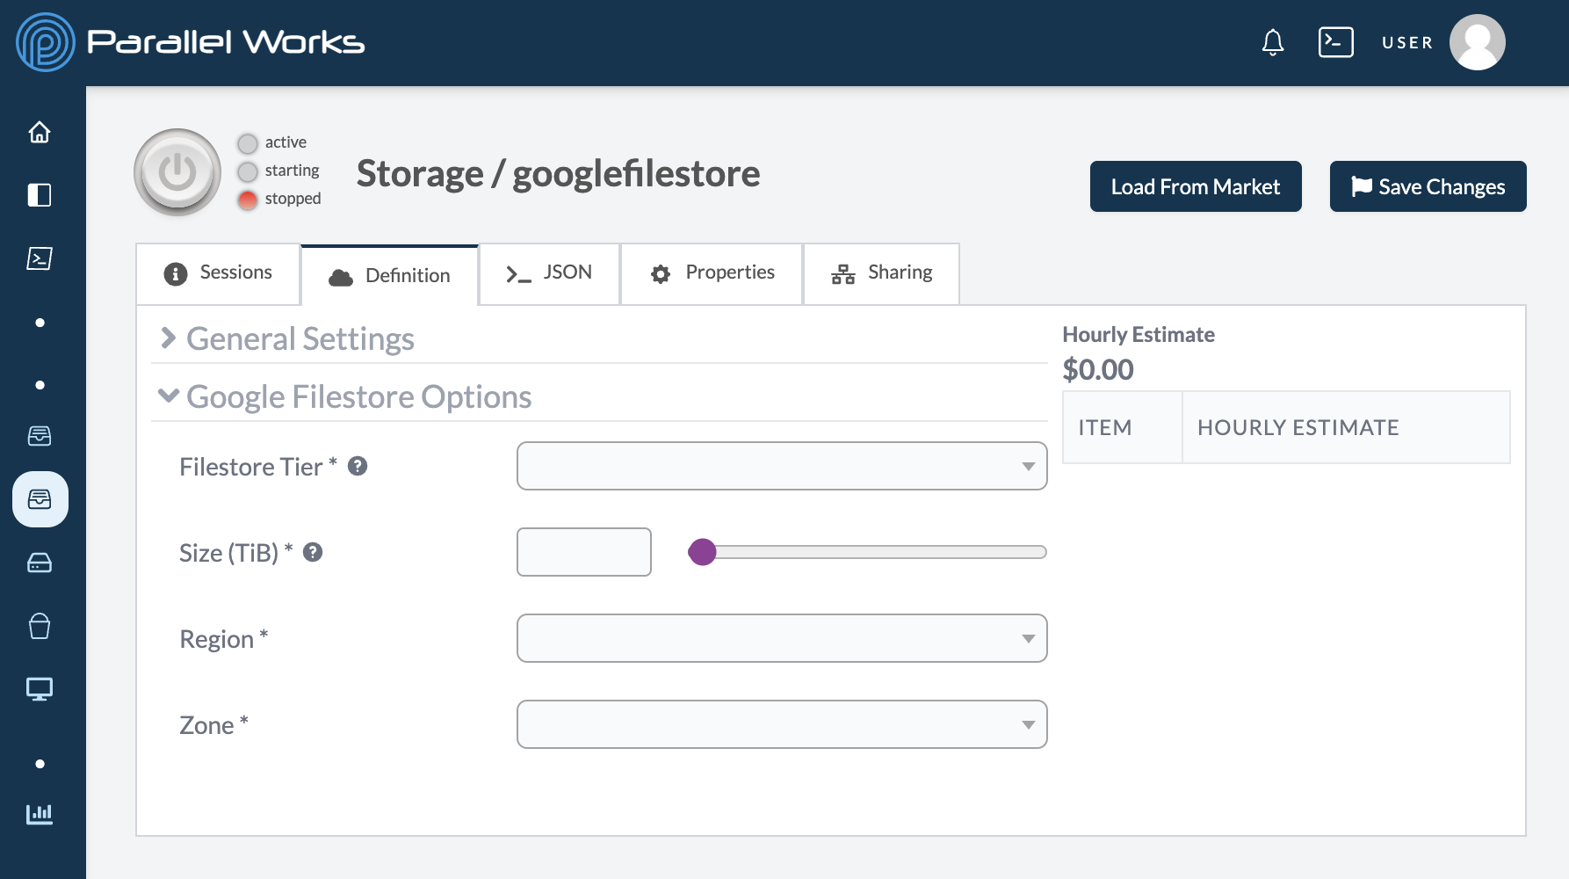This screenshot has height=879, width=1569.
Task: Open the bar chart sidebar icon
Action: [40, 814]
